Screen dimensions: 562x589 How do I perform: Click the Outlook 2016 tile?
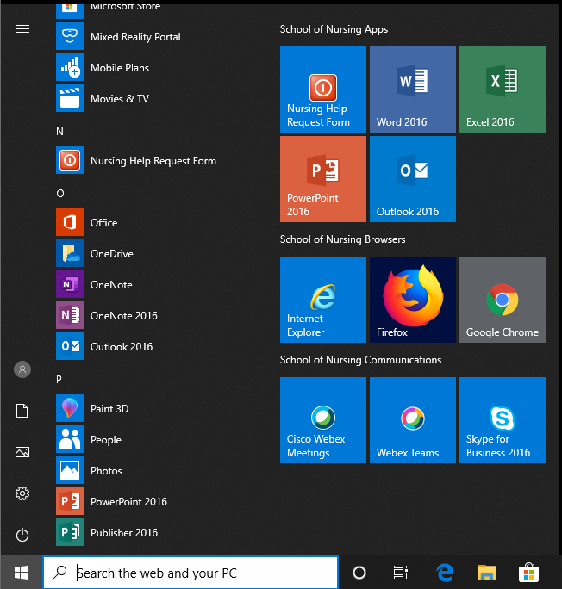pyautogui.click(x=412, y=179)
